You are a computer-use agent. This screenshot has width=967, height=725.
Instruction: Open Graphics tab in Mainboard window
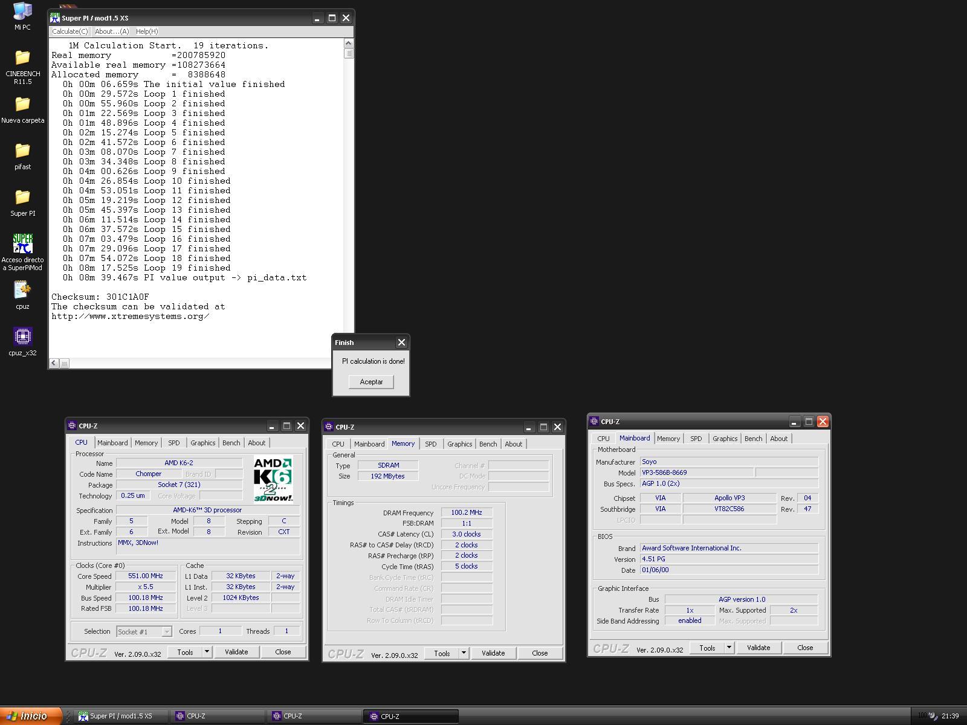tap(725, 439)
